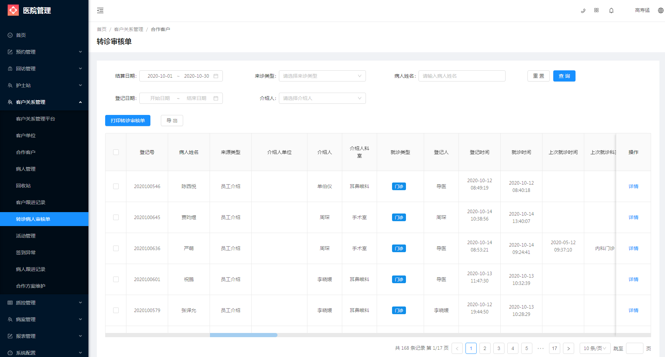Go to previous page with left arrow

[x=457, y=348]
